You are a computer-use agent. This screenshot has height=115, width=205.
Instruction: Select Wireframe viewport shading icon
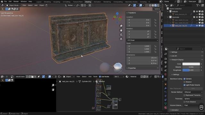(x=150, y=5)
